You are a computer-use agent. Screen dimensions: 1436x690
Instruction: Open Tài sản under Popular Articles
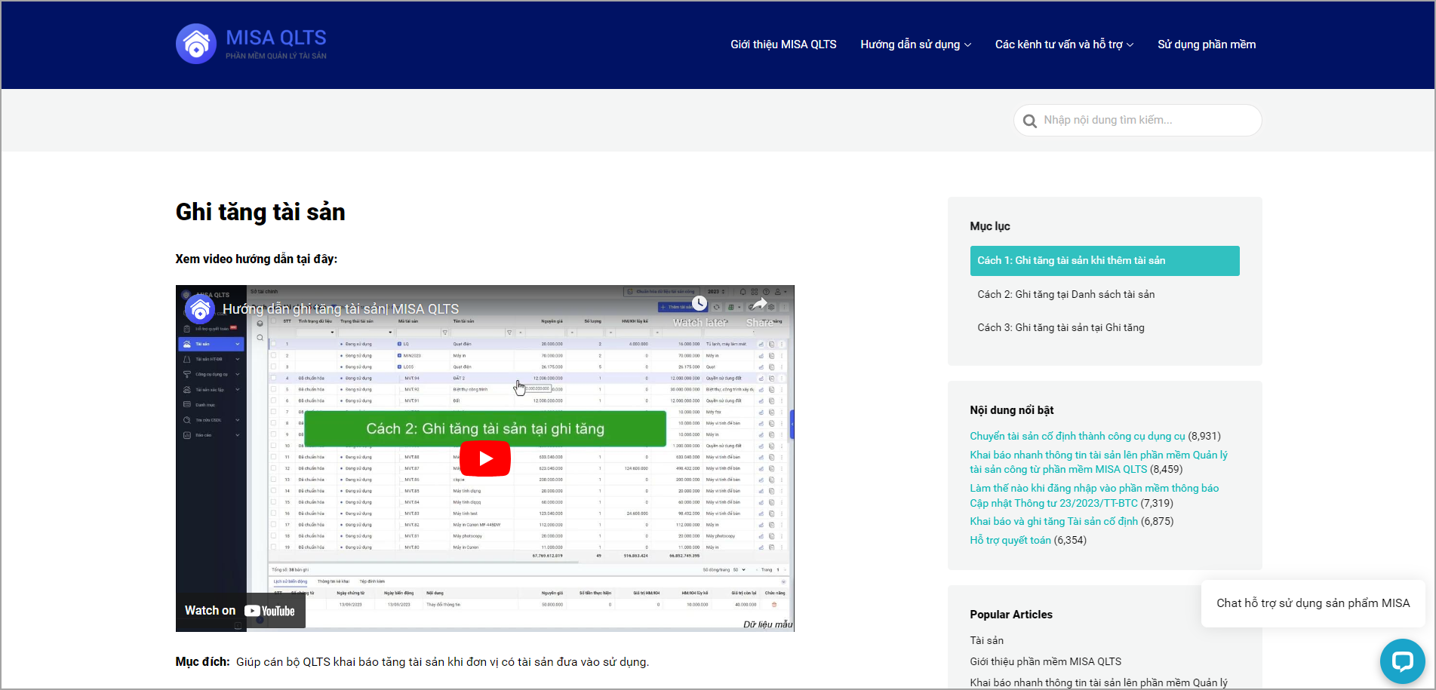coord(986,640)
